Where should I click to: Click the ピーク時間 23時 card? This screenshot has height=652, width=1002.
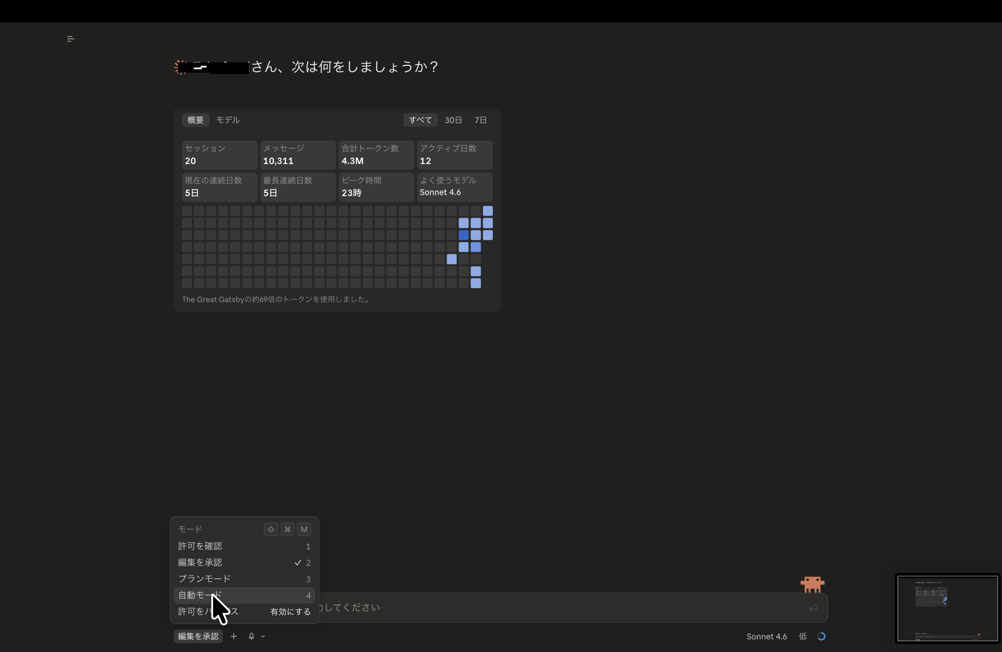(x=376, y=186)
